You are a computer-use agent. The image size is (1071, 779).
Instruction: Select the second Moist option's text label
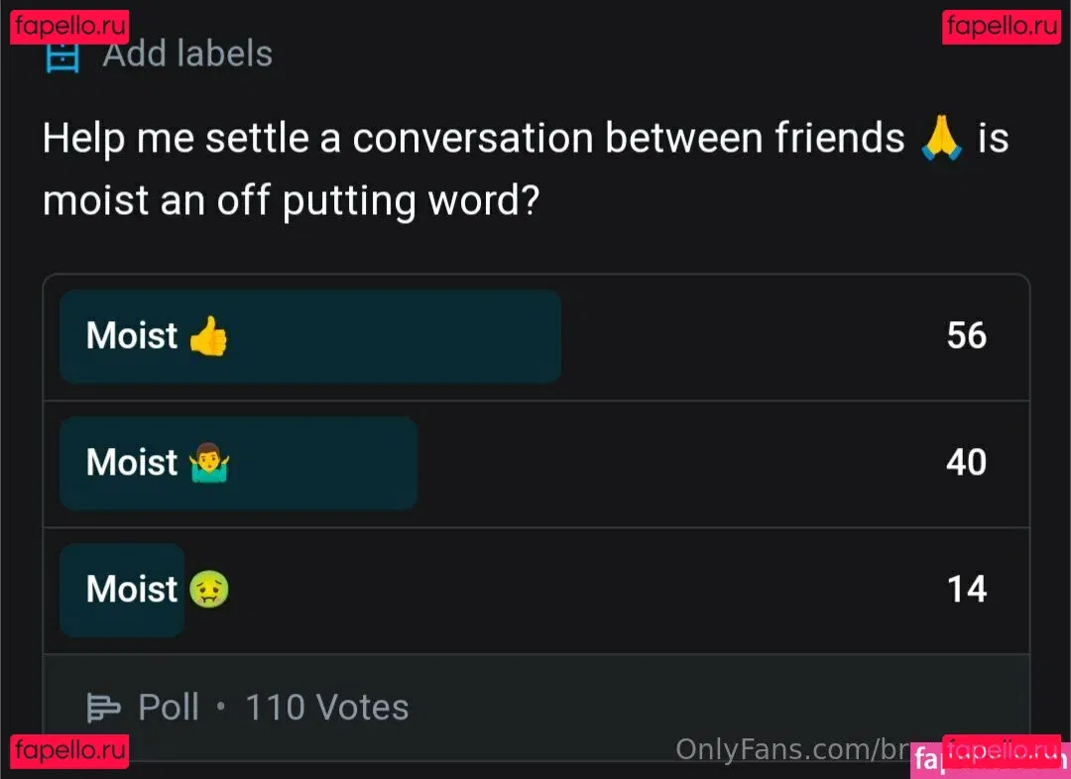point(132,463)
